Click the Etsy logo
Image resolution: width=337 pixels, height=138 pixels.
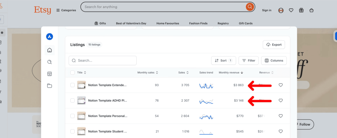tap(42, 10)
